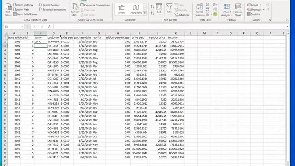Open the Outline dialog launcher
Viewport: 295px width, 166px height.
point(270,20)
